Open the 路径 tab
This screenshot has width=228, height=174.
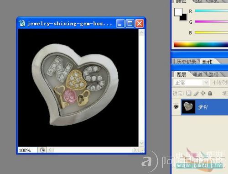pyautogui.click(x=213, y=74)
